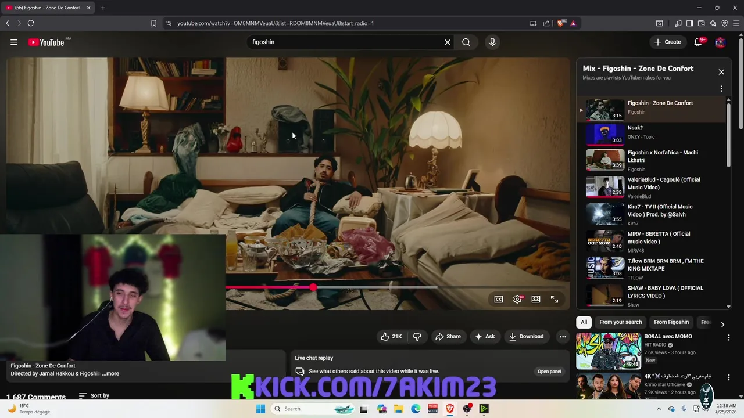This screenshot has width=744, height=418.
Task: Open options for BO9AL avec MOMO video
Action: [729, 337]
